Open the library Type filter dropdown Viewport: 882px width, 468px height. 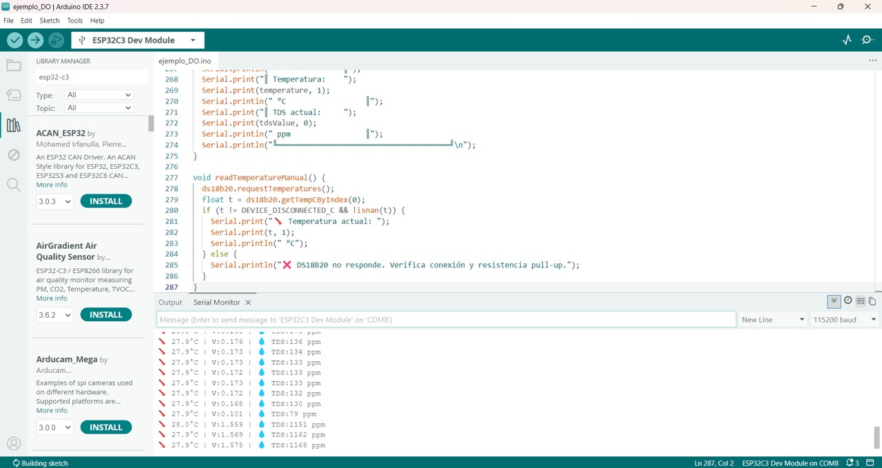[99, 95]
